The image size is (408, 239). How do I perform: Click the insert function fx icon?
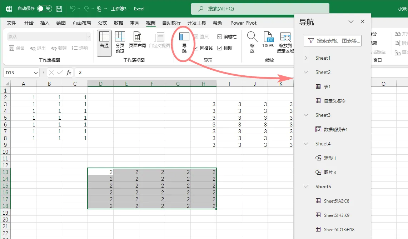[x=69, y=73]
